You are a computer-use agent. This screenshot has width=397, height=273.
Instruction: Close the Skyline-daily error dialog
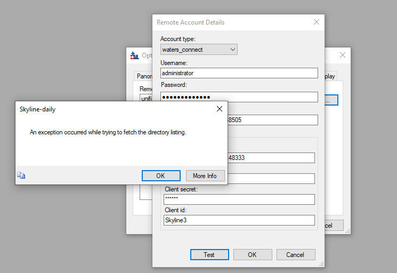[219, 109]
